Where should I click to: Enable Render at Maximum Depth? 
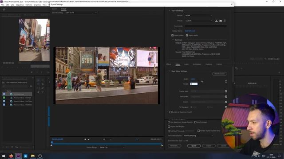170,112
